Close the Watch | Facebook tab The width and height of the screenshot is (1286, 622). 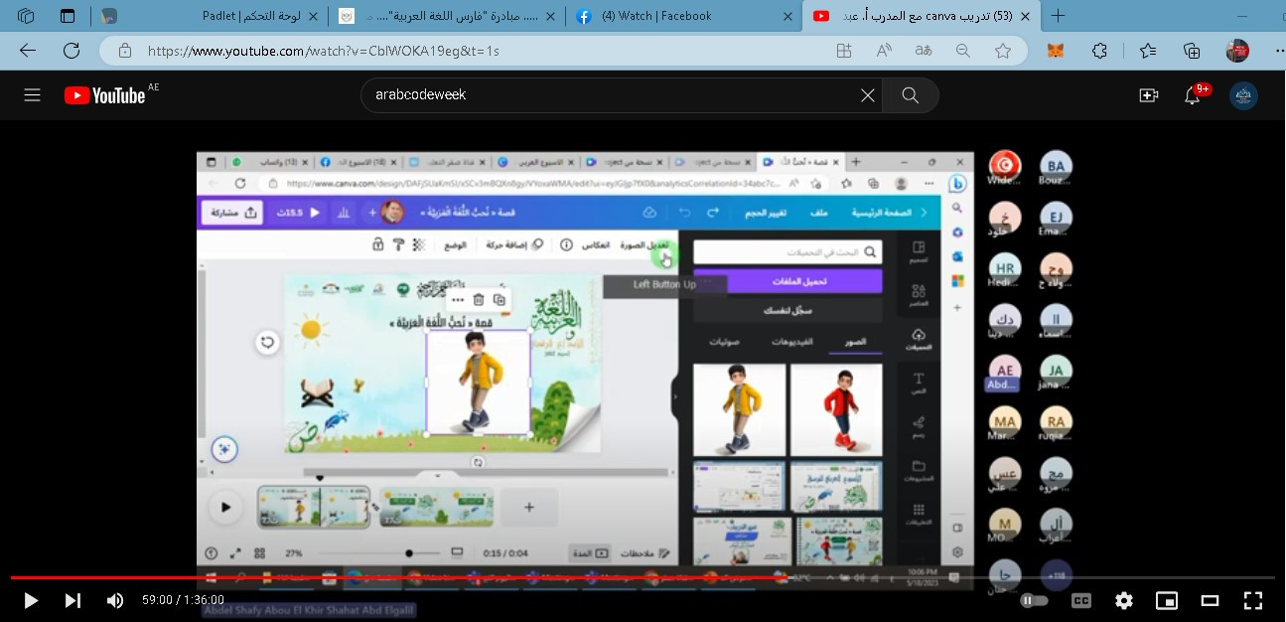[787, 16]
